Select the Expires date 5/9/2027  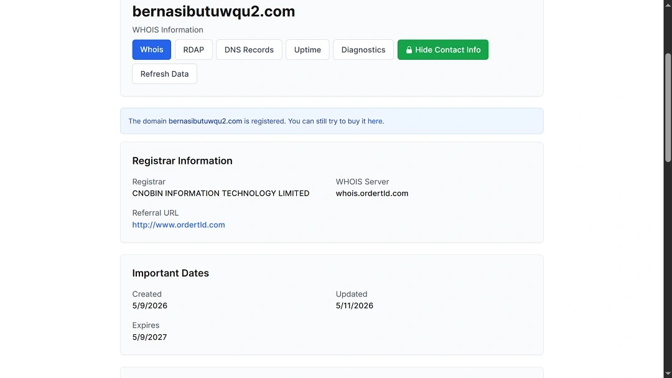149,338
